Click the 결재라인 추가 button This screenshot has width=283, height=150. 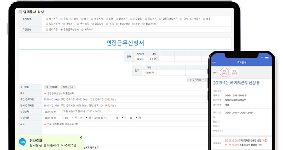coord(197,80)
